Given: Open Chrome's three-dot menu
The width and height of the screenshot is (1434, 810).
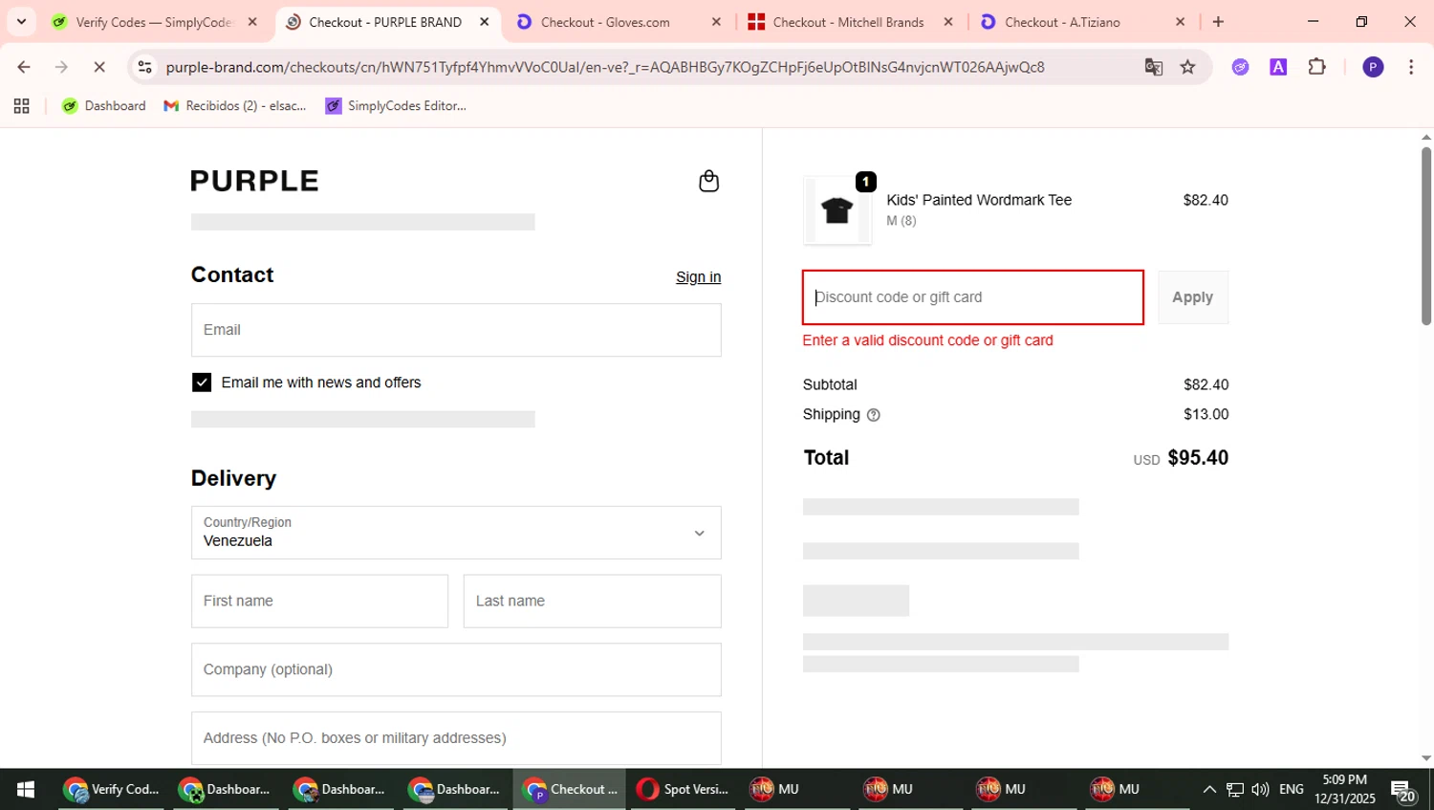Looking at the screenshot, I should (1411, 67).
